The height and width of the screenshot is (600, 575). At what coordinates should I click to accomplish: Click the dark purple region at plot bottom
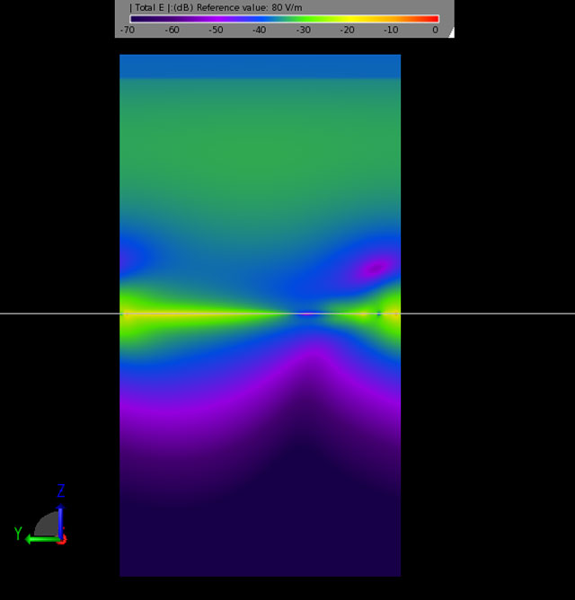pos(260,548)
